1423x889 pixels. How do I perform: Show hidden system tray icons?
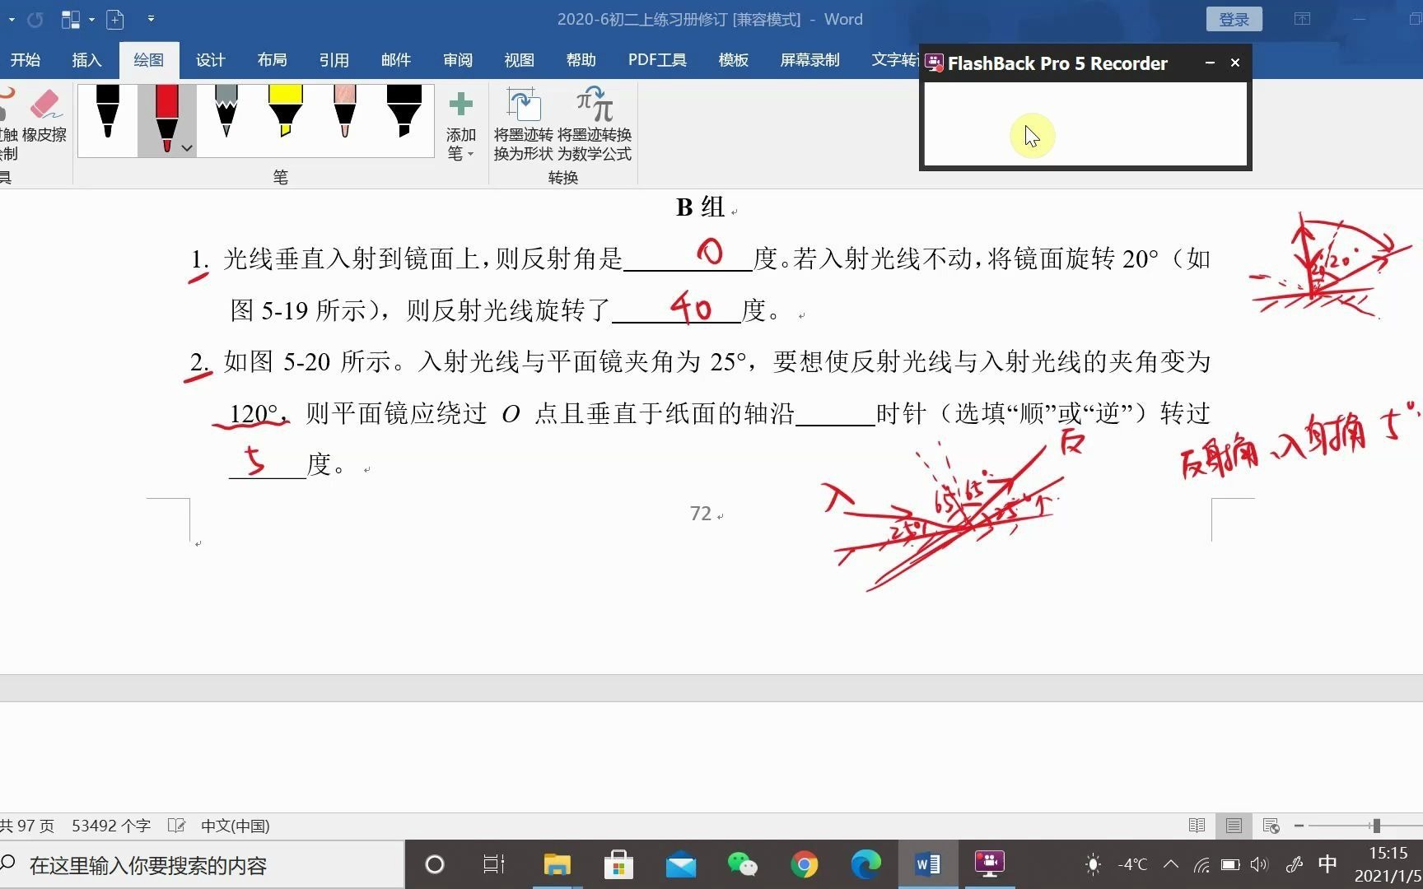[x=1171, y=864]
